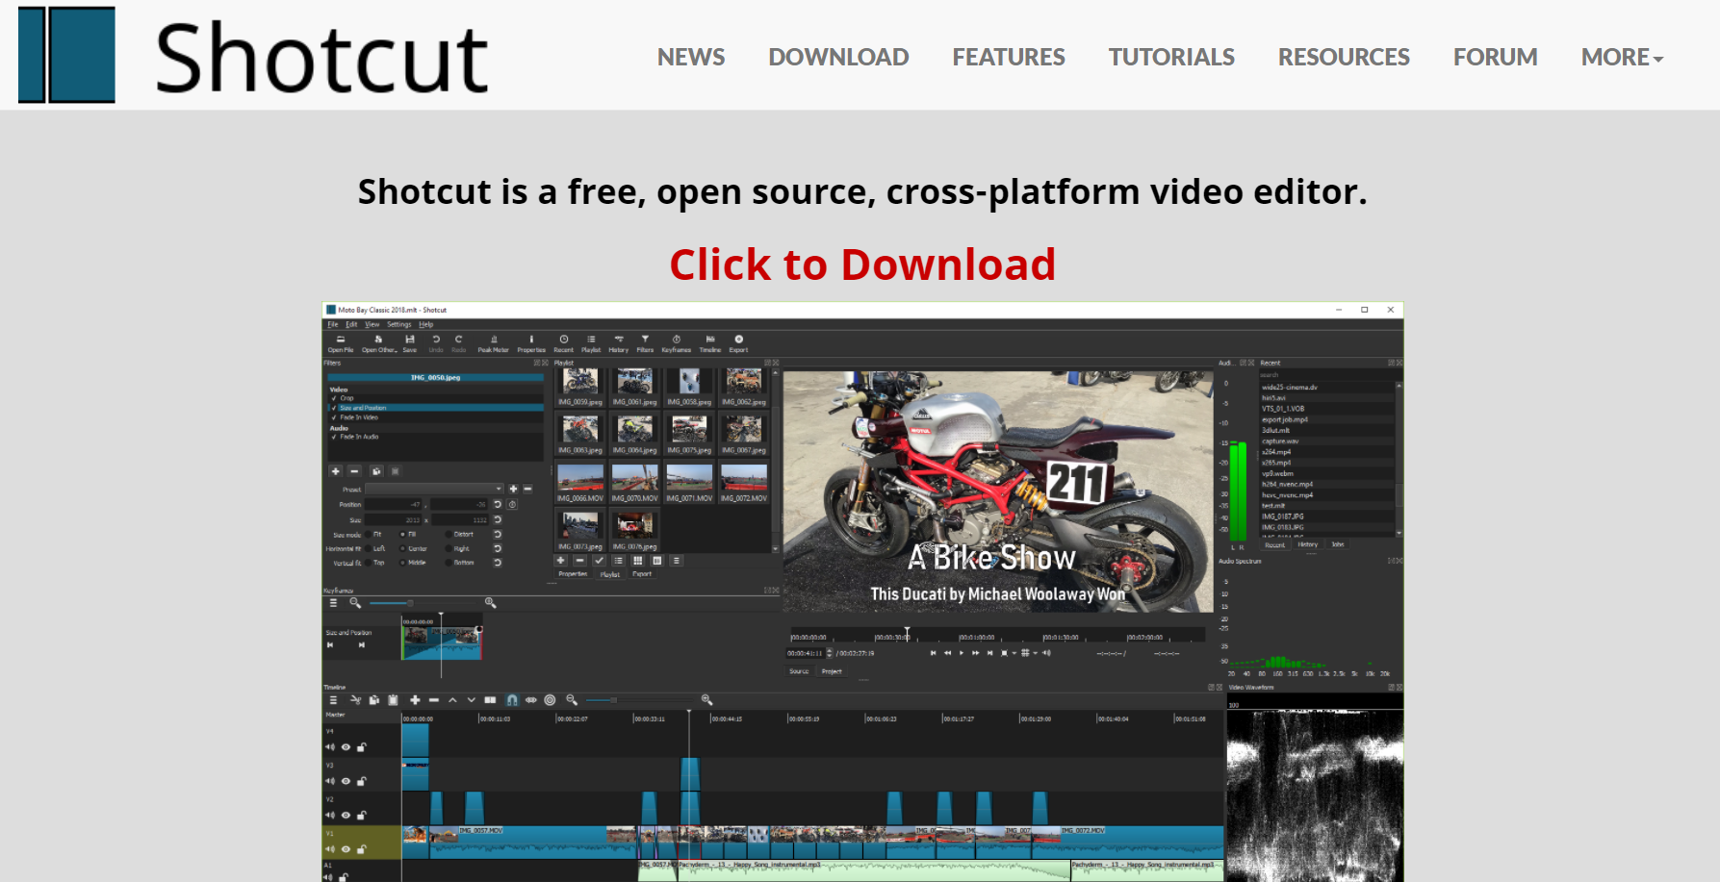The height and width of the screenshot is (882, 1720).
Task: Adjust the timeline zoom slider
Action: [x=612, y=700]
